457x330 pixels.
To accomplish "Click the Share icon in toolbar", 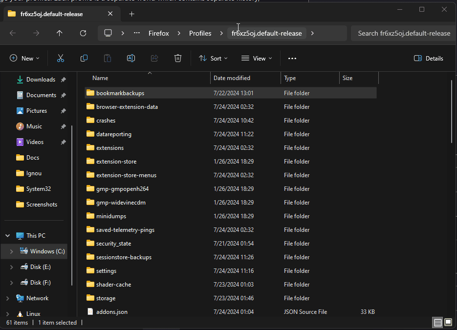I will click(154, 59).
